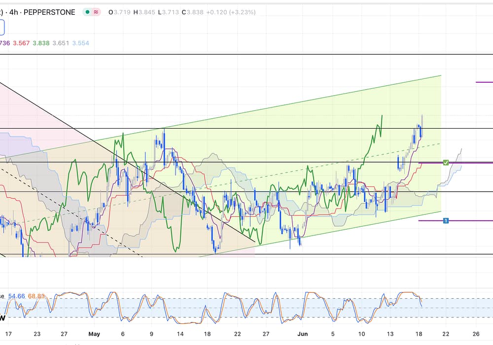Image resolution: width=493 pixels, height=345 pixels.
Task: Click the blue stochastic value 54.66
Action: pyautogui.click(x=16, y=296)
